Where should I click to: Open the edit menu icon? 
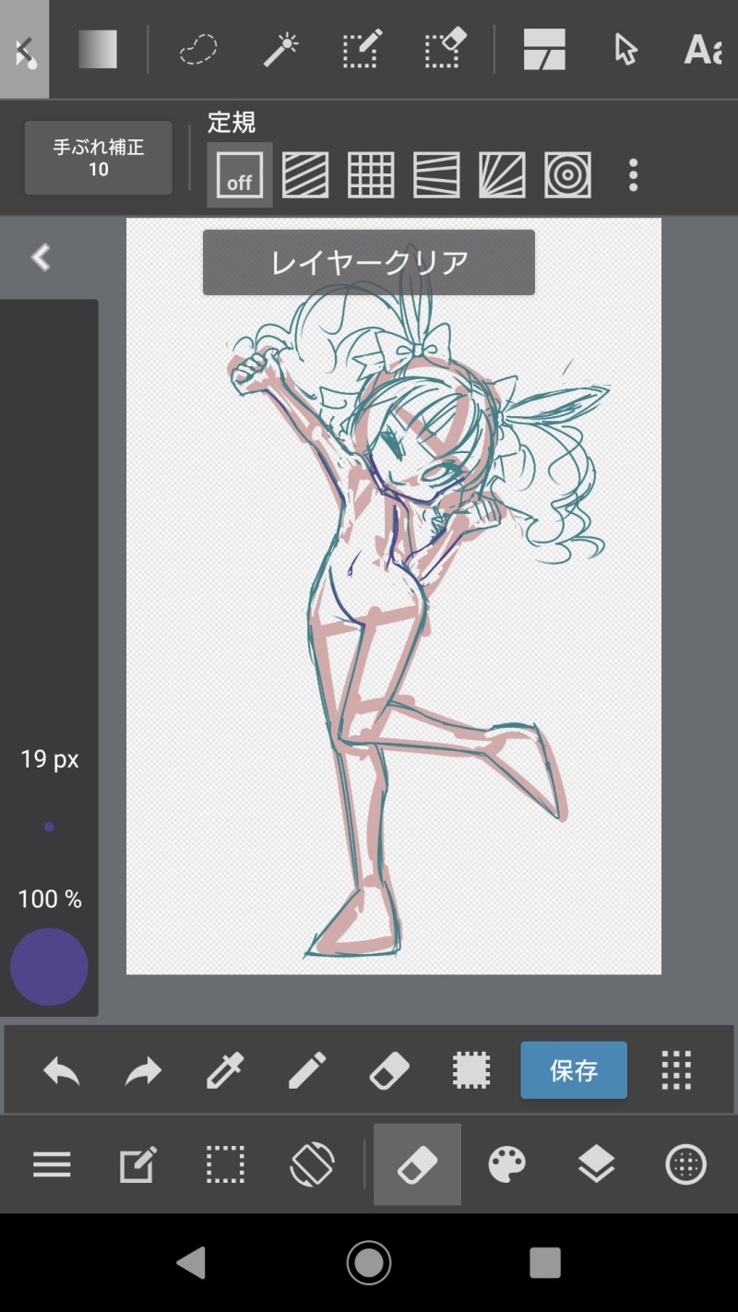[x=138, y=1164]
